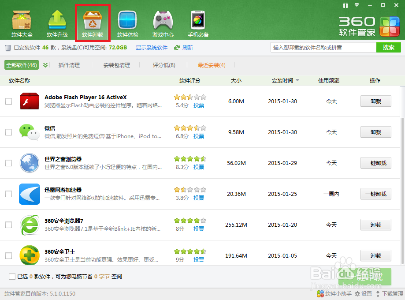Click 投票 vote link for 世界之窗浏览器
Image resolution: width=405 pixels, height=300 pixels.
(x=199, y=167)
